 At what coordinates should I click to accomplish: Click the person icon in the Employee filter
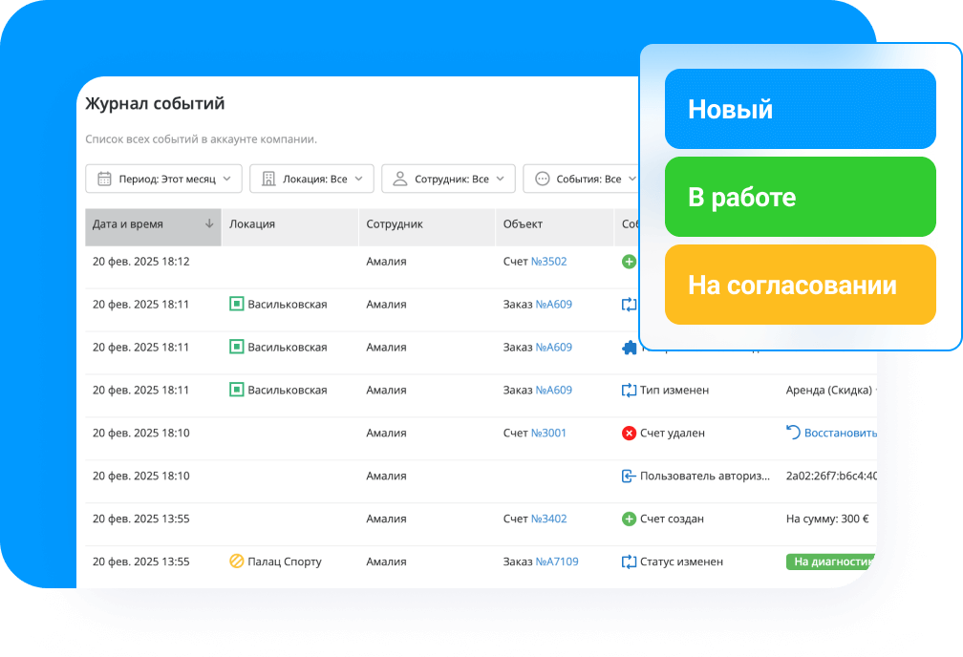[x=398, y=178]
